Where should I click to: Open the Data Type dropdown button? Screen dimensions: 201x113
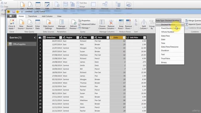(168, 20)
